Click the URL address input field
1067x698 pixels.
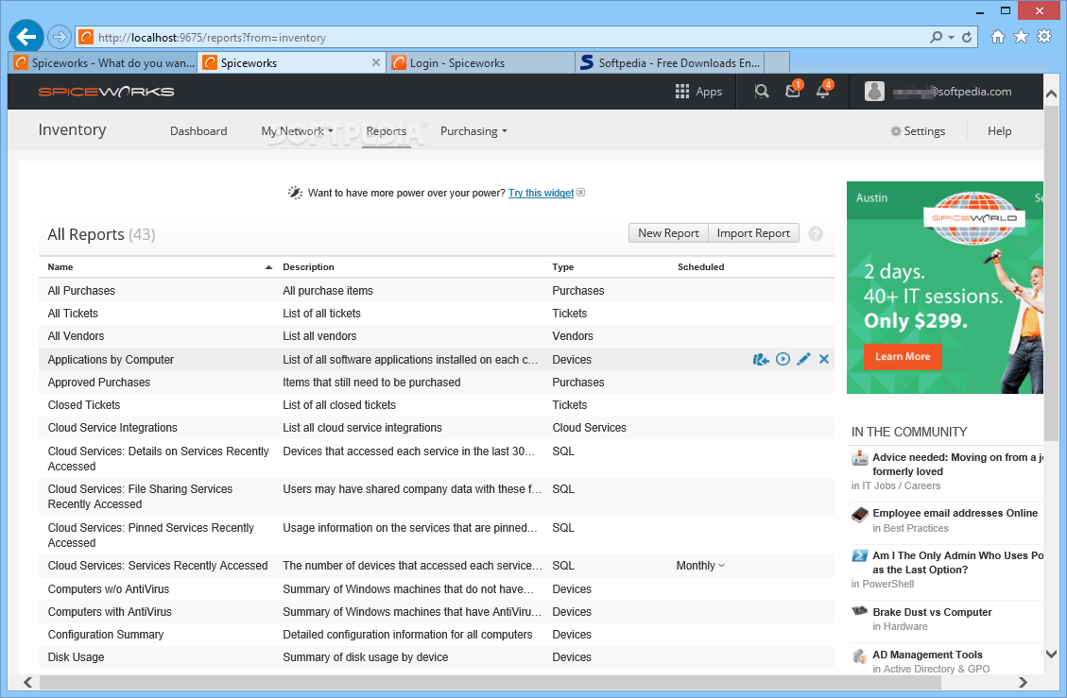[504, 38]
